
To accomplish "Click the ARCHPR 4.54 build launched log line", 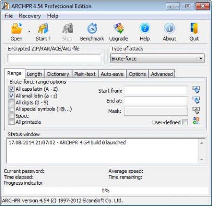I will click(67, 143).
